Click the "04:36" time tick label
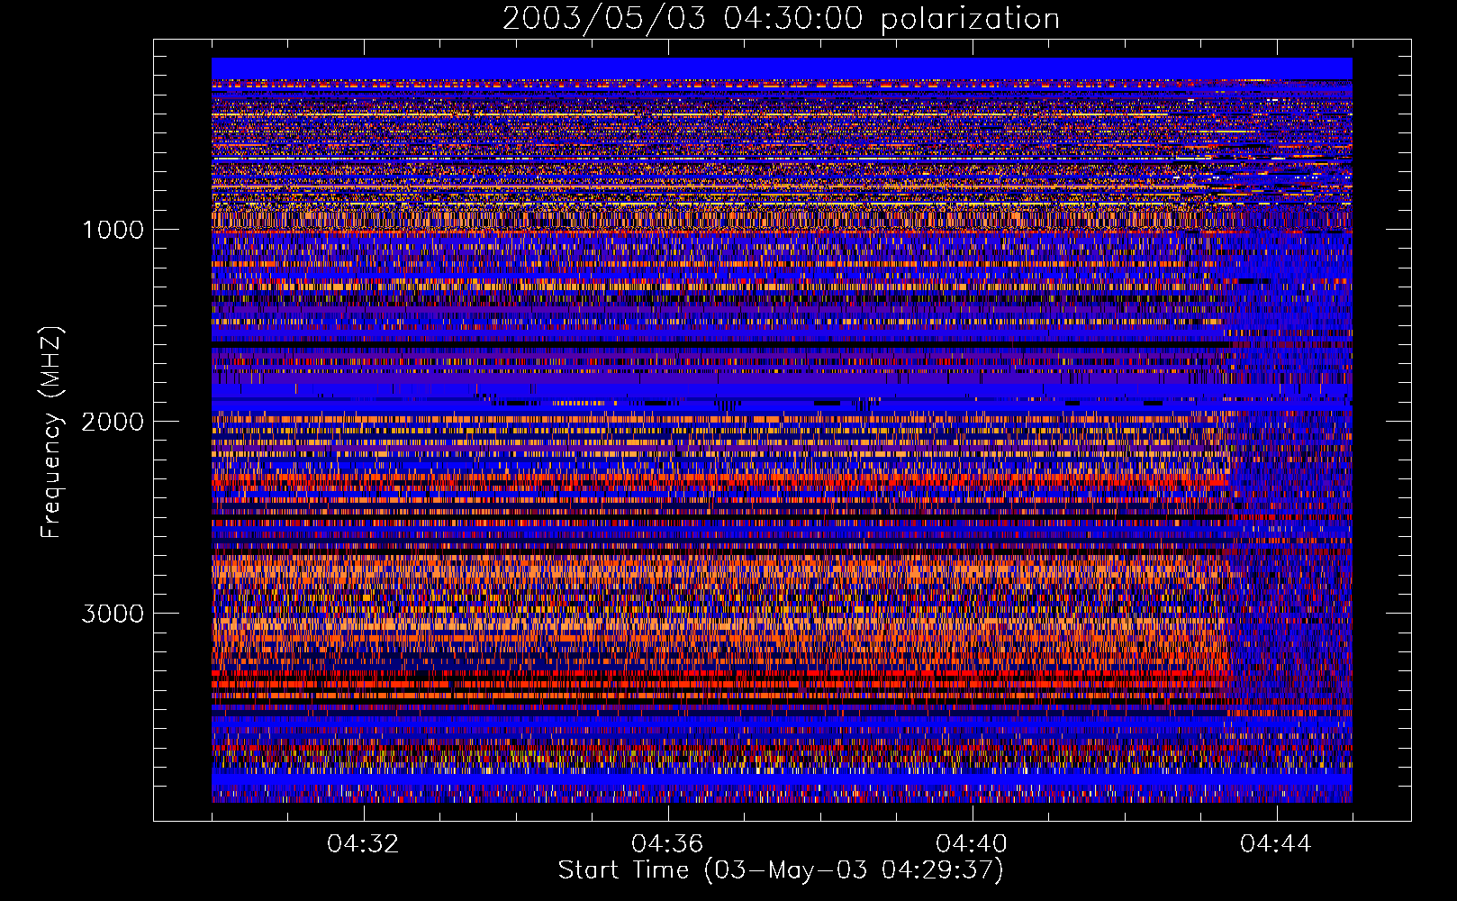The height and width of the screenshot is (901, 1457). pos(667,844)
